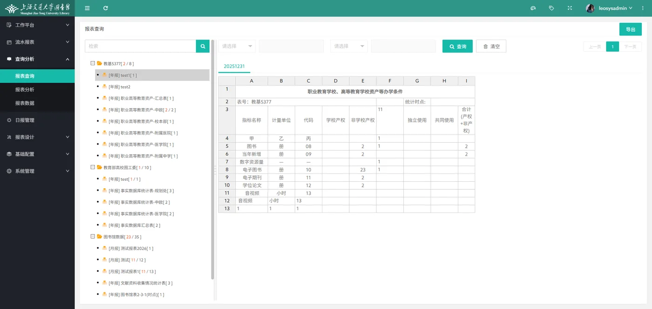Screen dimensions: 652x309
Task: Select 事实数据库统计表-医学院 tree item
Action: (141, 213)
